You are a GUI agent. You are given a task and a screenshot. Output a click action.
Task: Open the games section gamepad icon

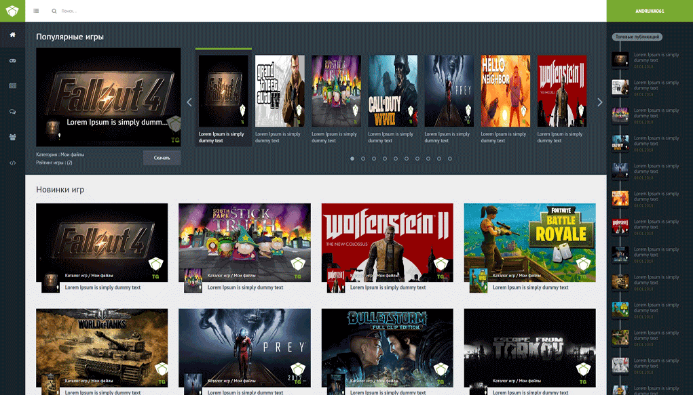tap(12, 60)
